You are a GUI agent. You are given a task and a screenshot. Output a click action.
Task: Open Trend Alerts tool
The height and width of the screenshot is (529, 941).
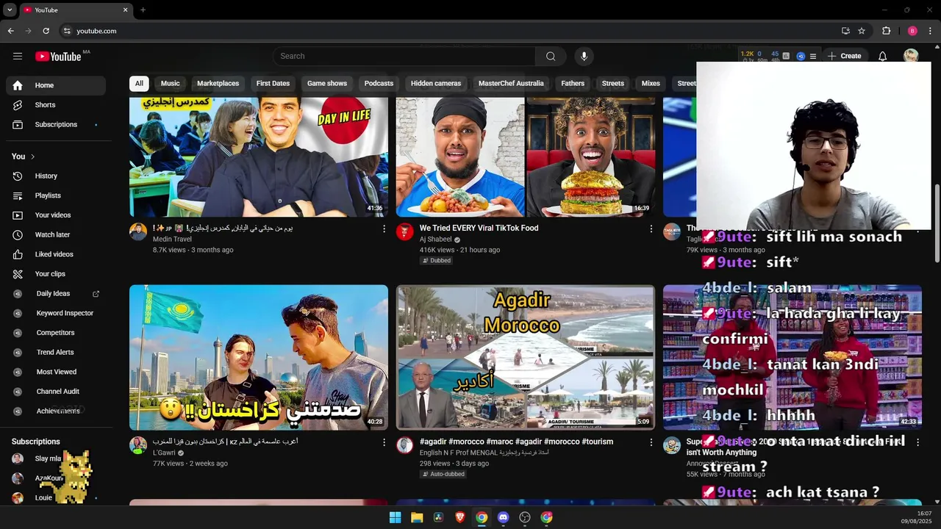(56, 352)
